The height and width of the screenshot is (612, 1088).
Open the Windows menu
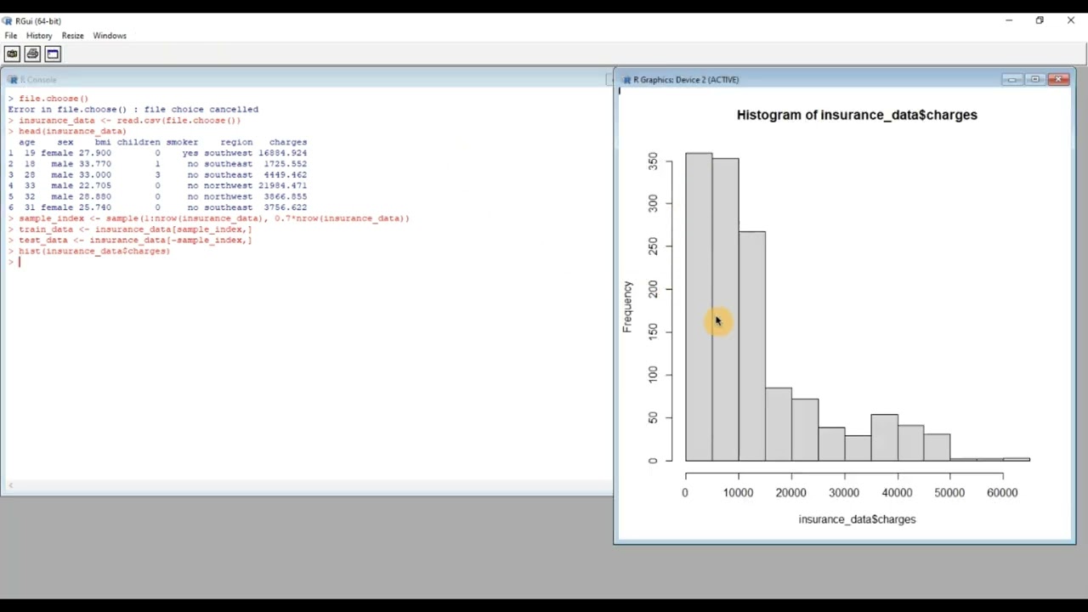coord(110,36)
